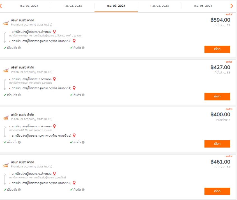The height and width of the screenshot is (200, 237).
Task: Click the bus company logo in ฿594 trip
Action: [x=6, y=23]
